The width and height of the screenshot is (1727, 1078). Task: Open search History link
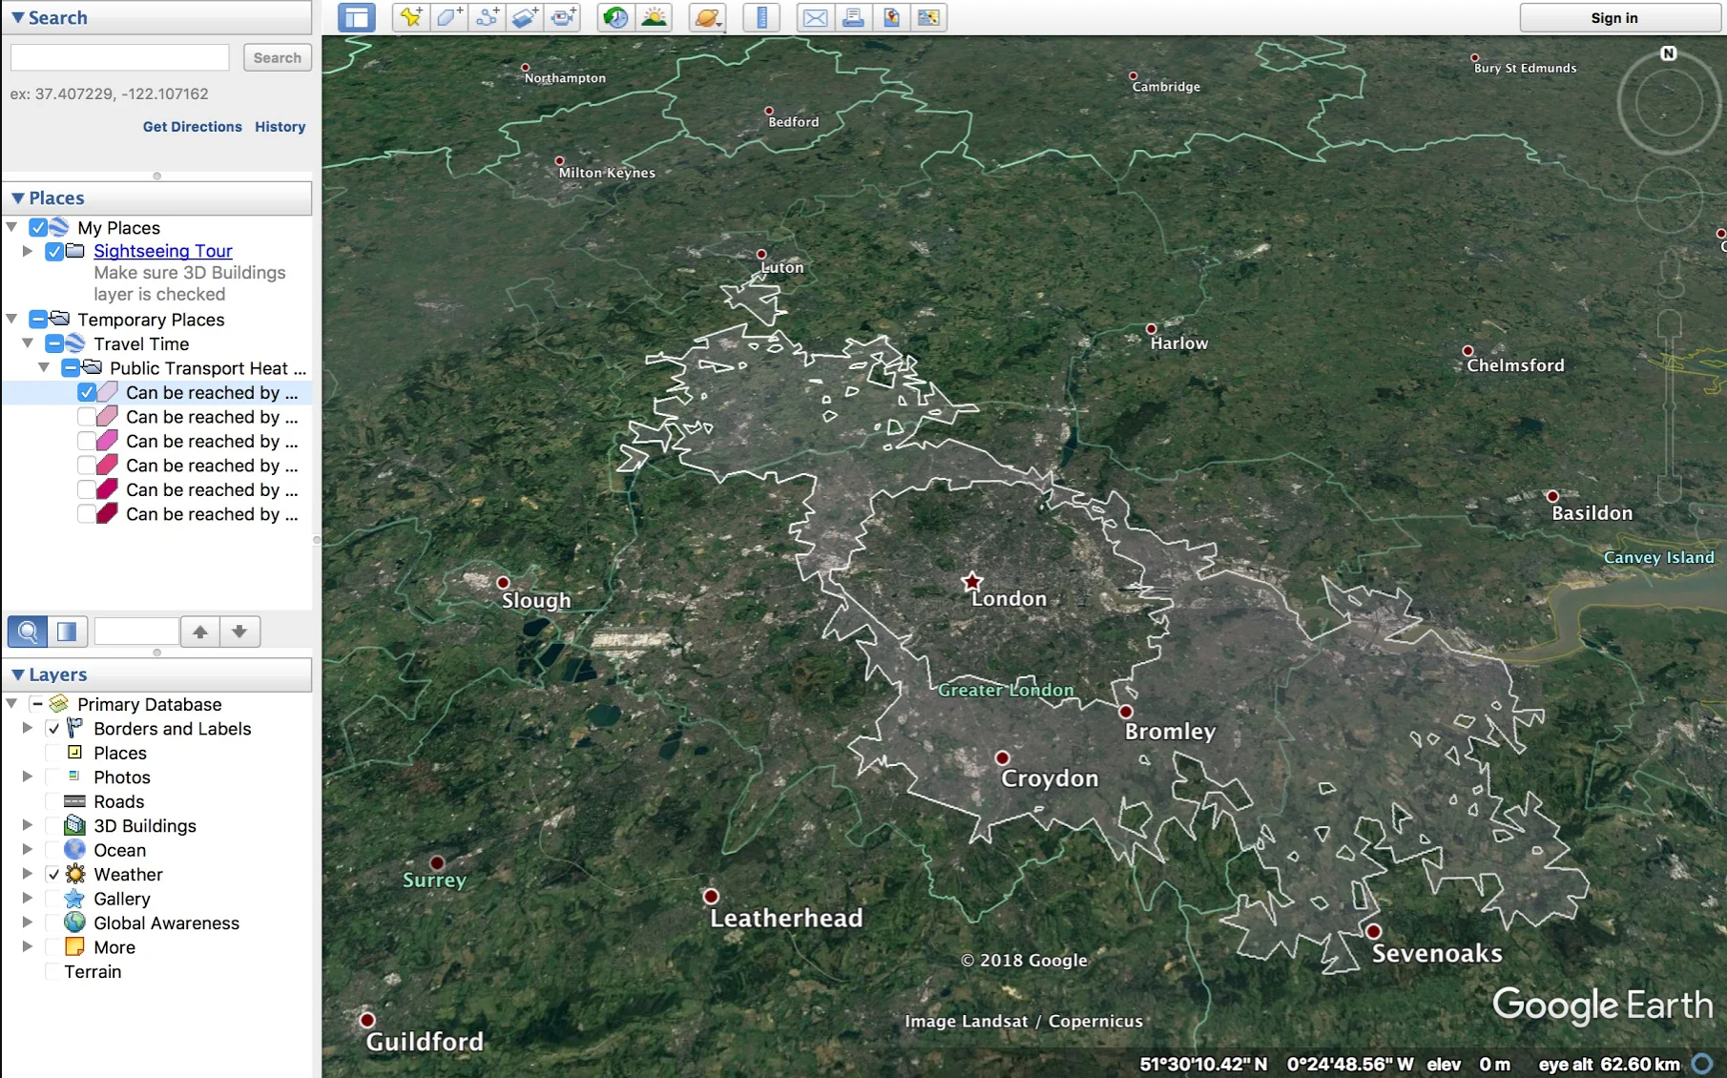pyautogui.click(x=280, y=127)
